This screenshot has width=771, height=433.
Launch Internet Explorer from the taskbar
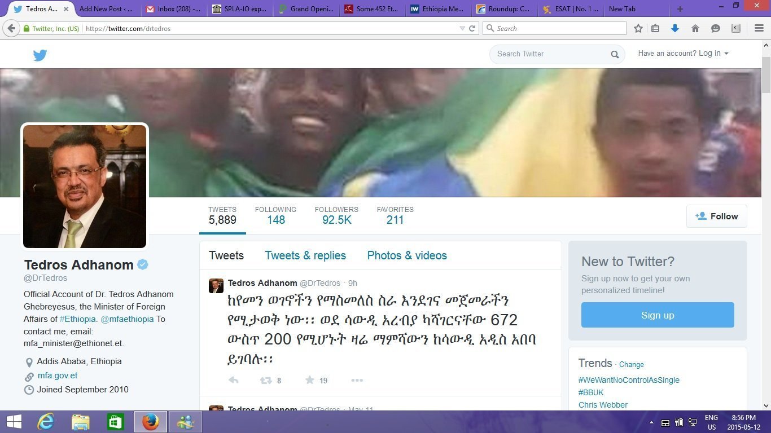tap(46, 422)
